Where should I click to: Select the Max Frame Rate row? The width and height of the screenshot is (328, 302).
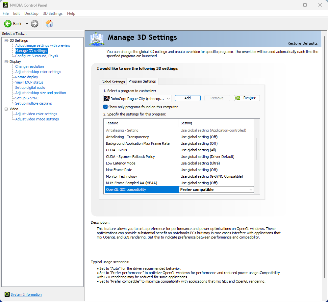coord(180,170)
